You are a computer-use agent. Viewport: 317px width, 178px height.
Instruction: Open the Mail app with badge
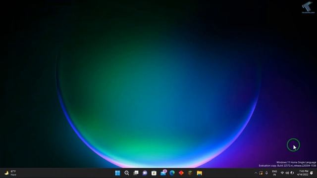click(x=163, y=173)
